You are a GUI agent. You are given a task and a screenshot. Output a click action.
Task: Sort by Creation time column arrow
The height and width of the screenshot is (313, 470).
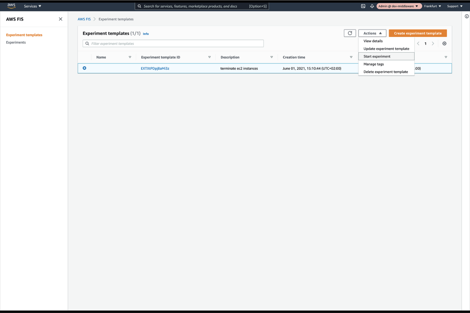[351, 57]
